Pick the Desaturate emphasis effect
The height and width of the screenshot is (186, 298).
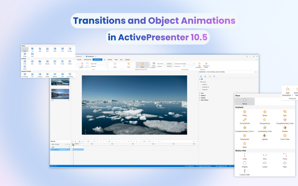tap(244, 137)
